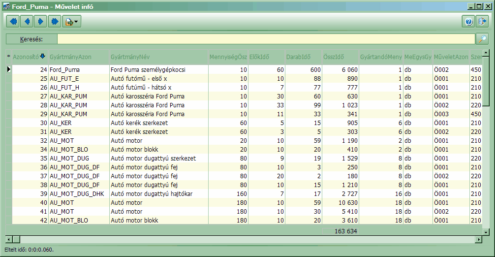Click the asterisk selector column header
The width and height of the screenshot is (495, 257).
[x=8, y=57]
